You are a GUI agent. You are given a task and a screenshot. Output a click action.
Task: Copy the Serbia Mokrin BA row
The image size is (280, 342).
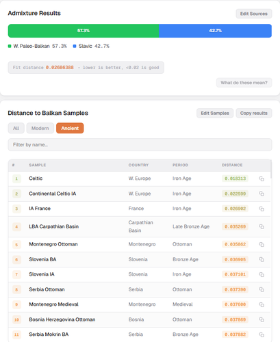coord(262,334)
